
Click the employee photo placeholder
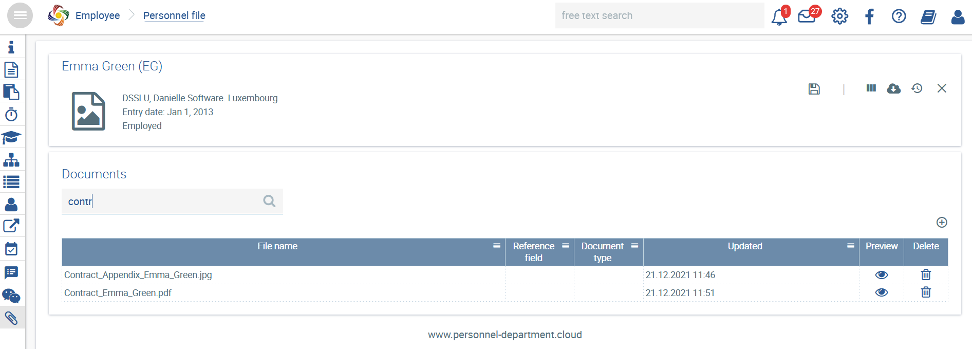coord(88,111)
